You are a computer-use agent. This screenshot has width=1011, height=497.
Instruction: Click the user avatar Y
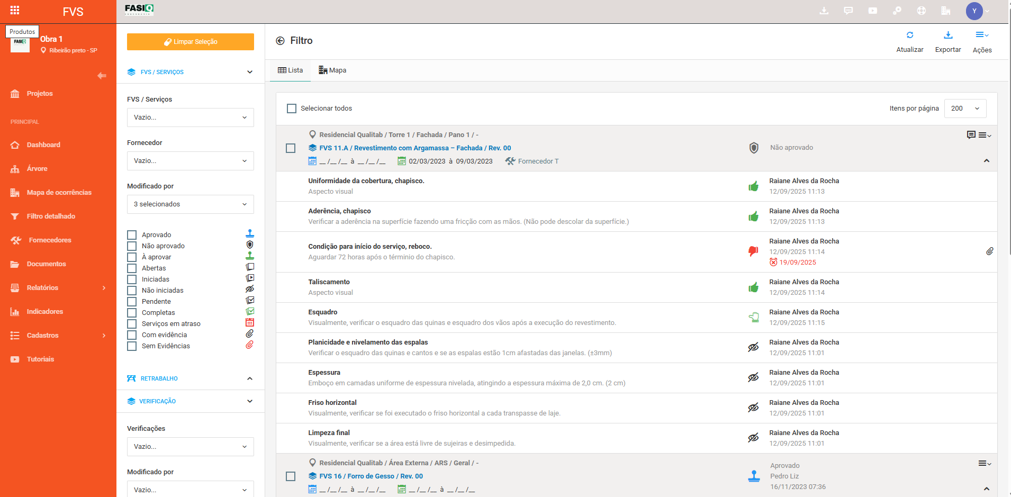point(974,11)
